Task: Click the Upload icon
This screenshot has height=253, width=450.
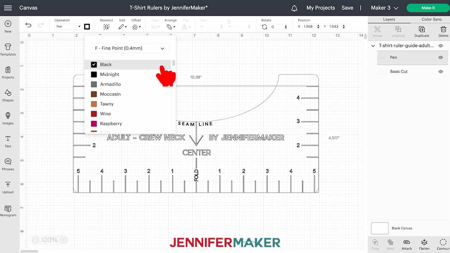Action: click(x=8, y=185)
